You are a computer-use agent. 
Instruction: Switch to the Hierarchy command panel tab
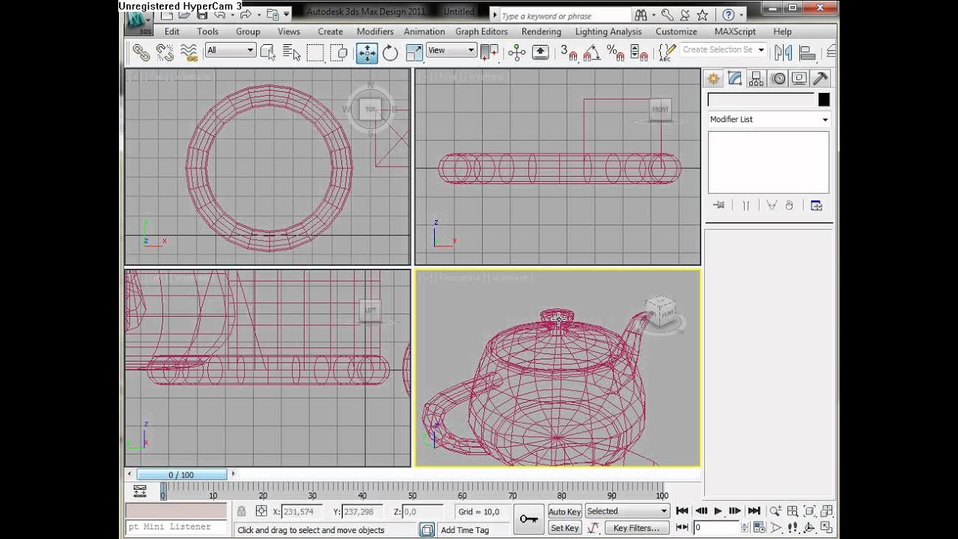pyautogui.click(x=757, y=79)
